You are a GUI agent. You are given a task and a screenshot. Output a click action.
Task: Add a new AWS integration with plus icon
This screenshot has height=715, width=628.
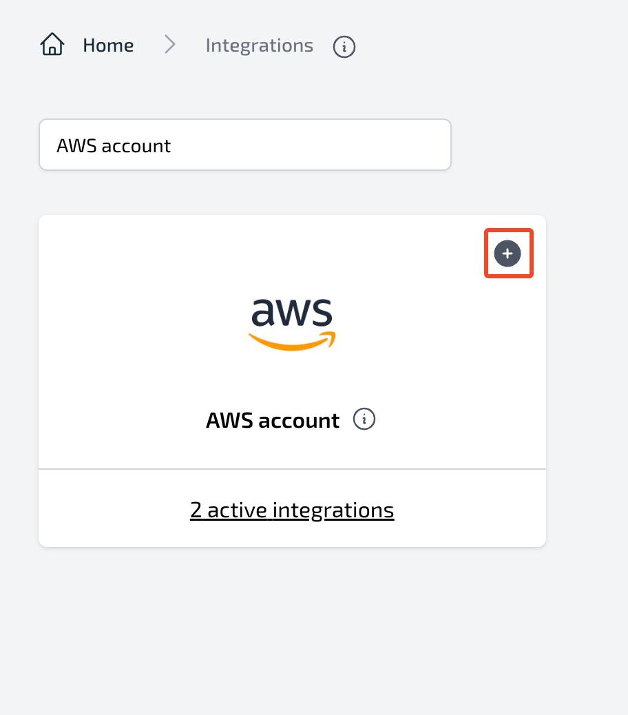(507, 253)
